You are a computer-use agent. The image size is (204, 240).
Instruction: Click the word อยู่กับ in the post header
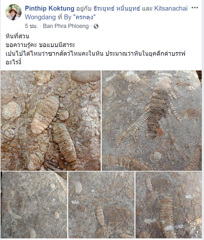(84, 9)
